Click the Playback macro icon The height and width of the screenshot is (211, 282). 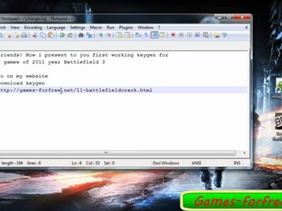[x=189, y=35]
